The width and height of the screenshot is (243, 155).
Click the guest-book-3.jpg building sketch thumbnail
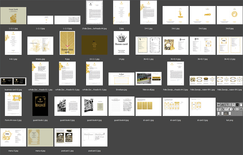pos(67,106)
